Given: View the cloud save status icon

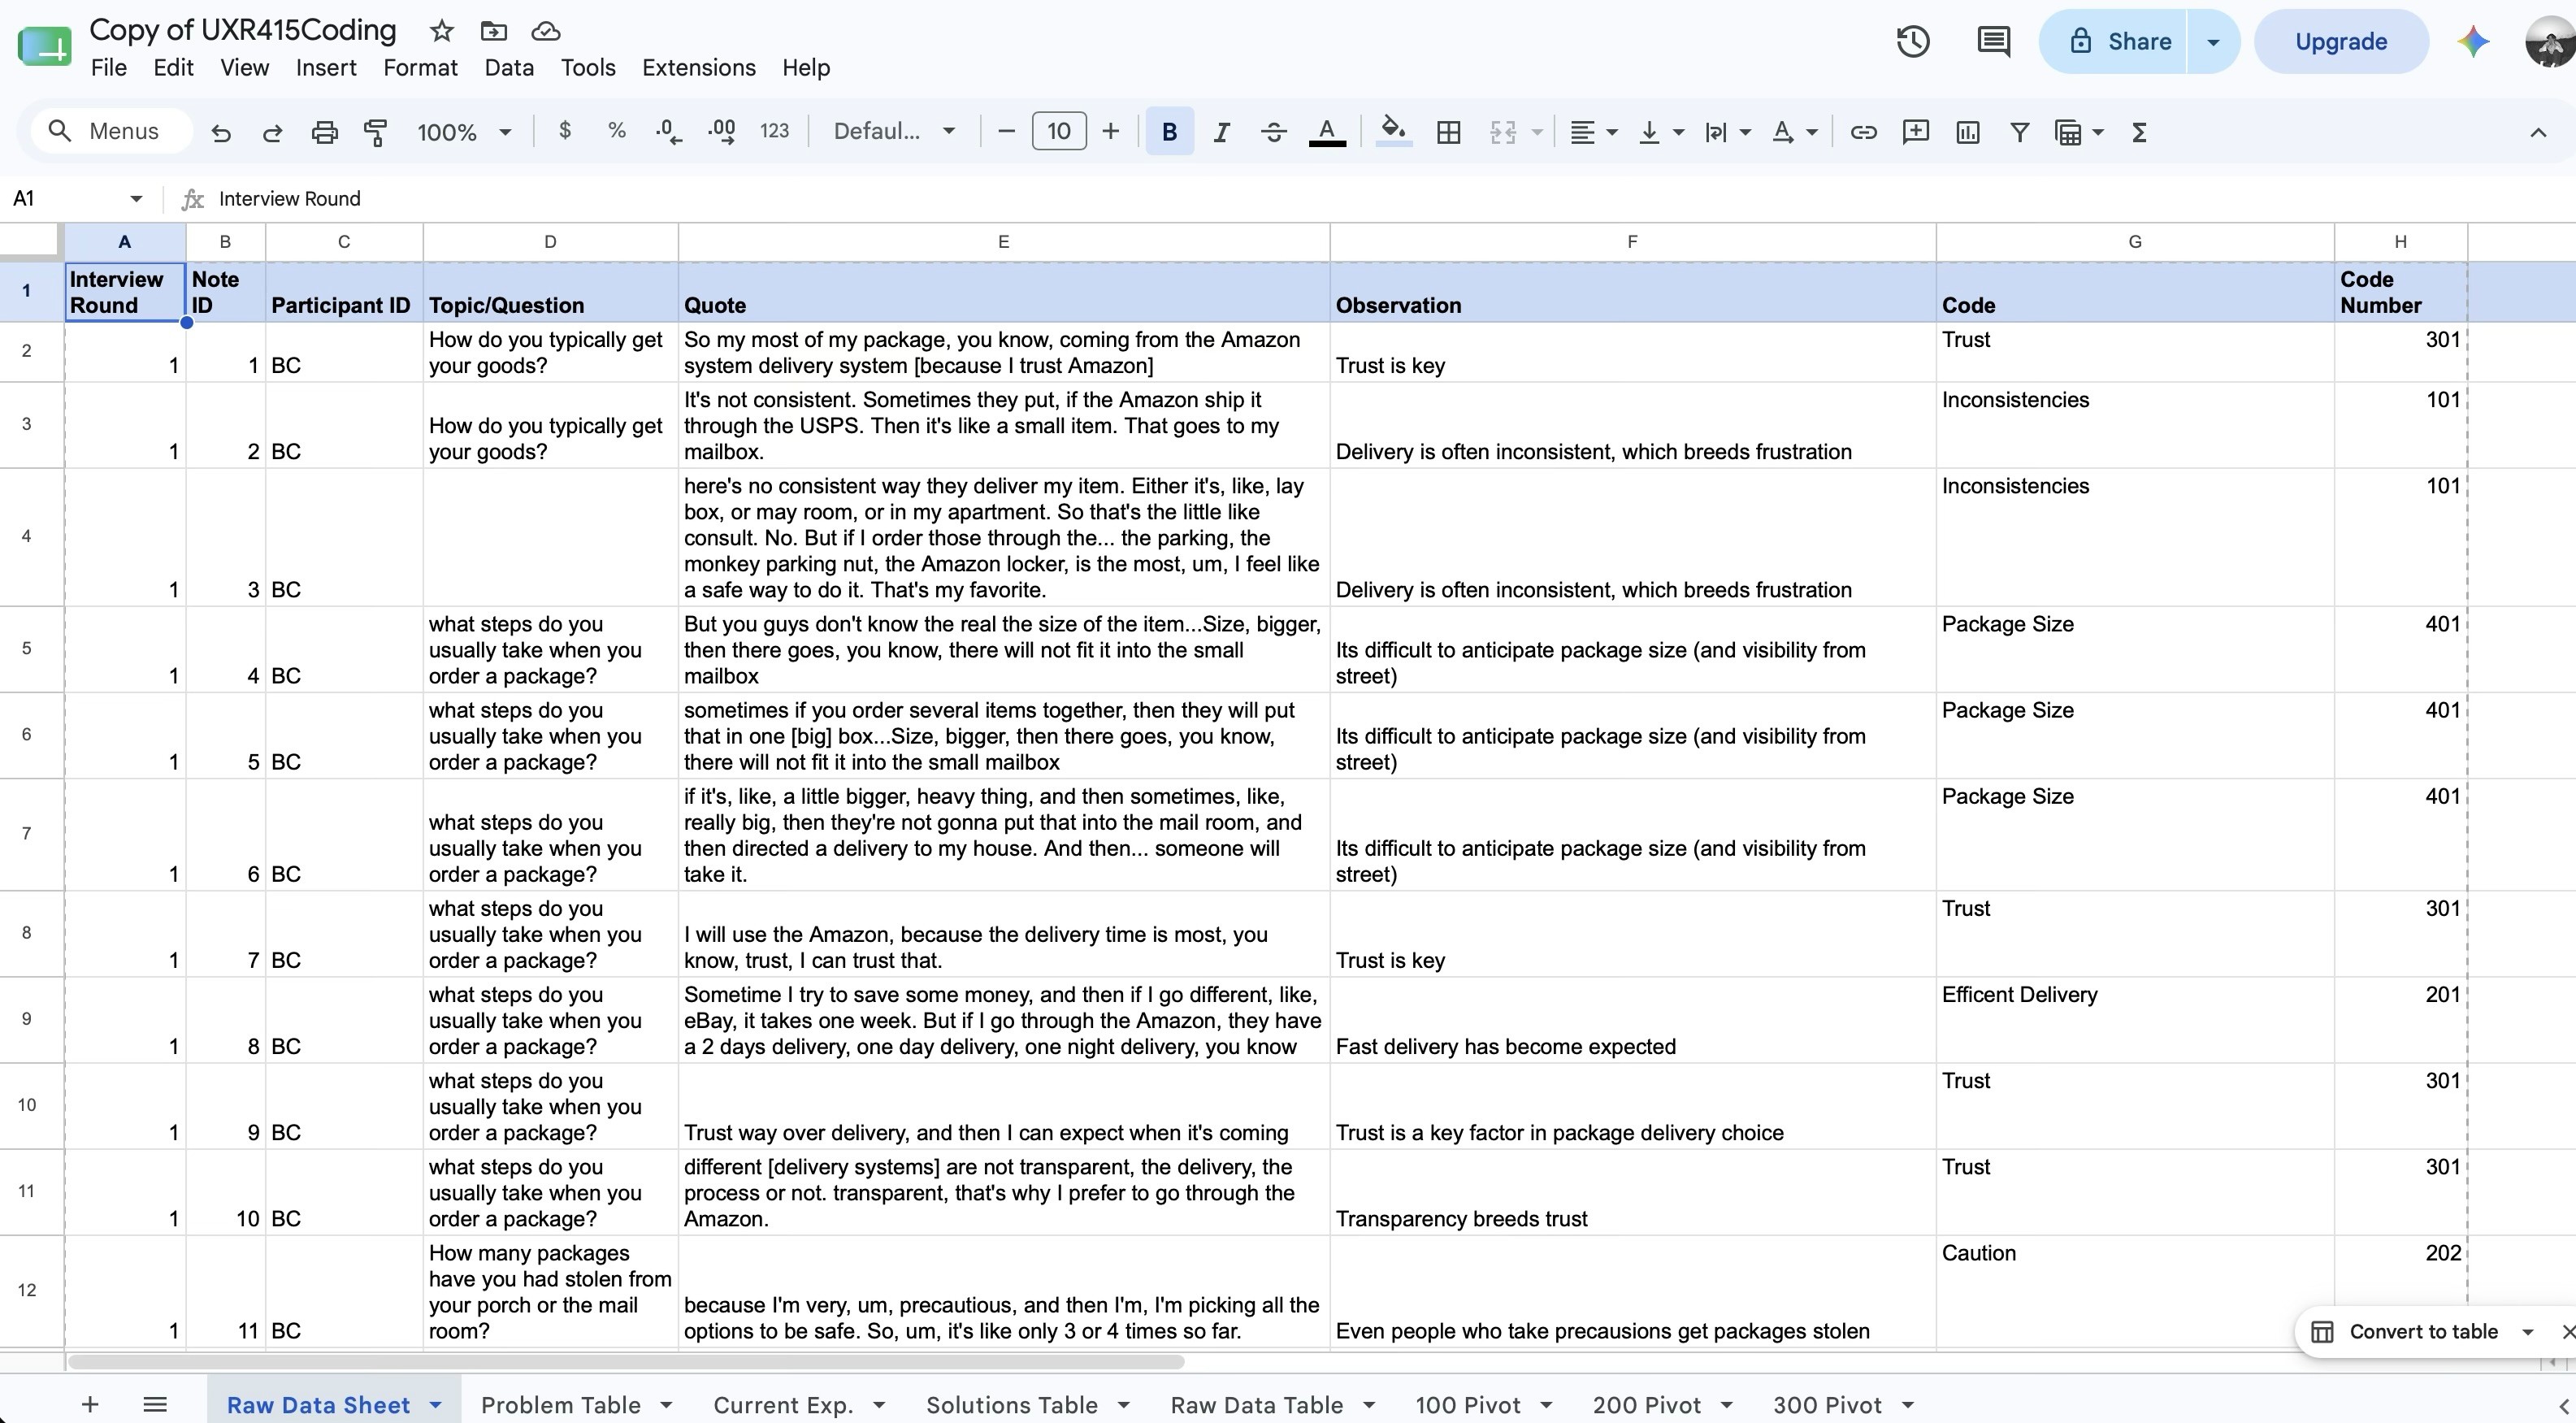Looking at the screenshot, I should point(545,31).
